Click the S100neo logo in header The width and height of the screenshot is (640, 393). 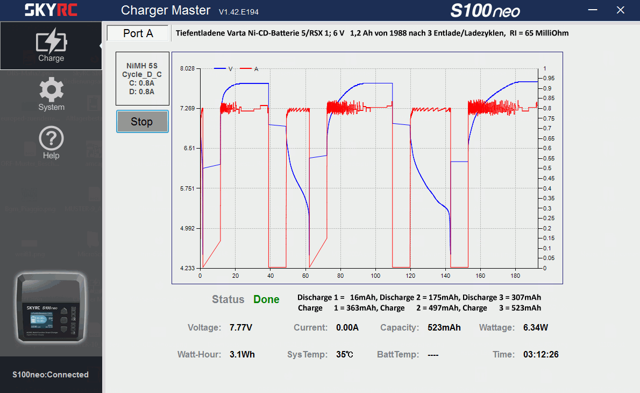click(485, 10)
